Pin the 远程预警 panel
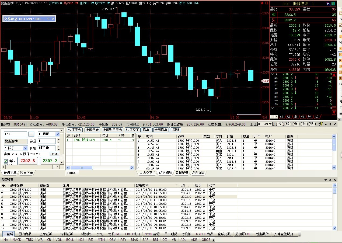Viewport: 342px width, 243px height. click(330, 180)
